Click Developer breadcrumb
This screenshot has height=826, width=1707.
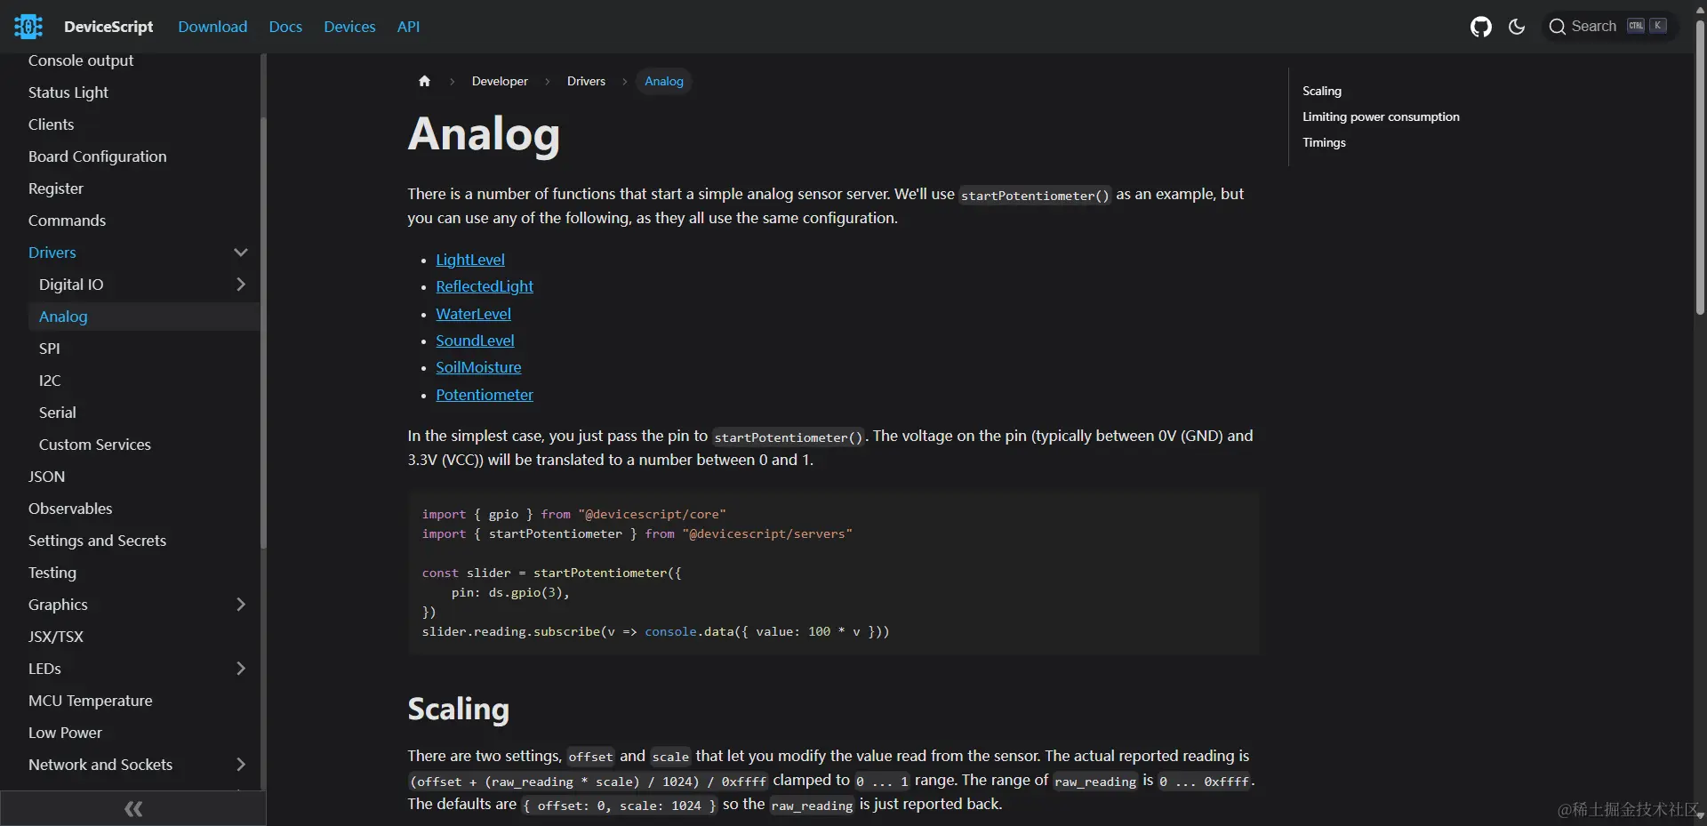pyautogui.click(x=500, y=81)
